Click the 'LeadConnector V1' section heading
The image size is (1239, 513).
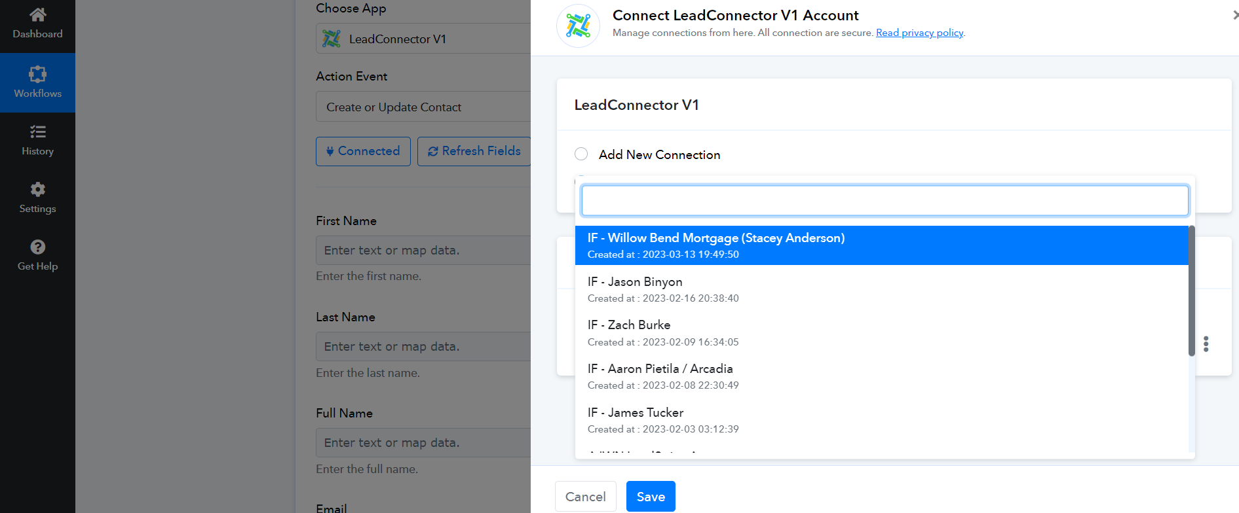636,105
